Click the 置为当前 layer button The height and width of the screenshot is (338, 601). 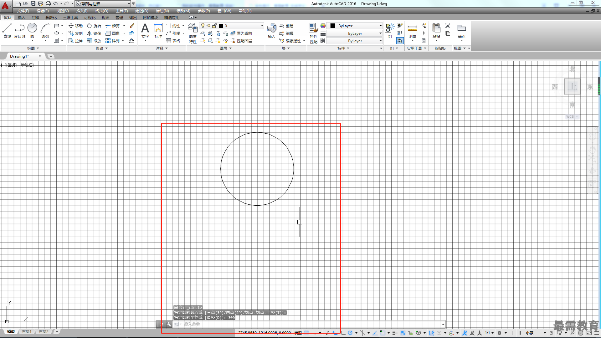click(x=241, y=33)
